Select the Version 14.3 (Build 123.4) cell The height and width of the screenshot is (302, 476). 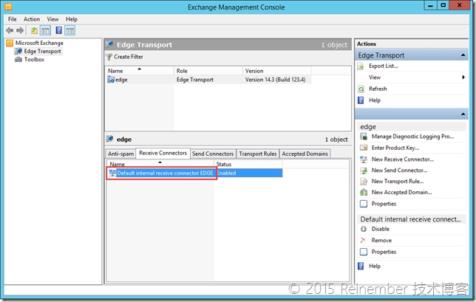(275, 80)
